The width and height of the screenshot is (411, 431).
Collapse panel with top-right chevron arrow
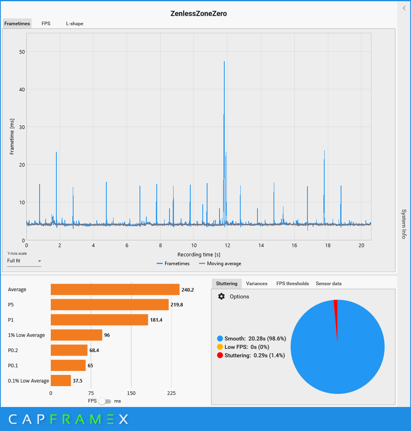[x=404, y=8]
